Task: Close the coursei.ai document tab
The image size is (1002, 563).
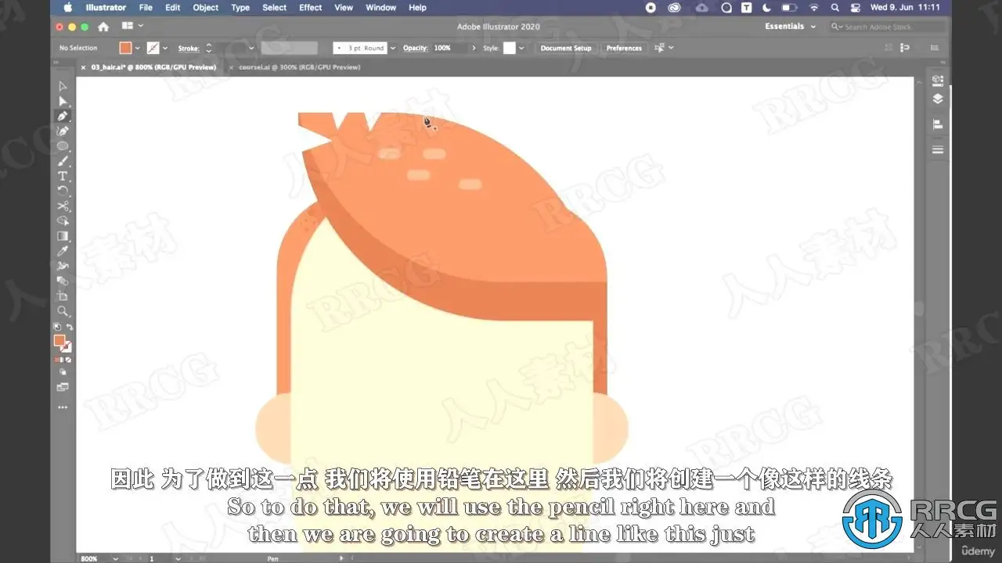Action: point(231,67)
